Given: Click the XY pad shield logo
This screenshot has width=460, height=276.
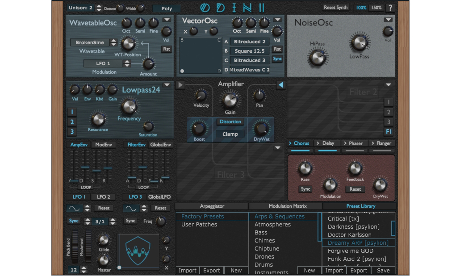Looking at the screenshot, I should click(138, 251).
